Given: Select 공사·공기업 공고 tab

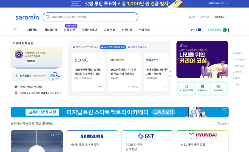Looking at the screenshot, I should 137,47.
